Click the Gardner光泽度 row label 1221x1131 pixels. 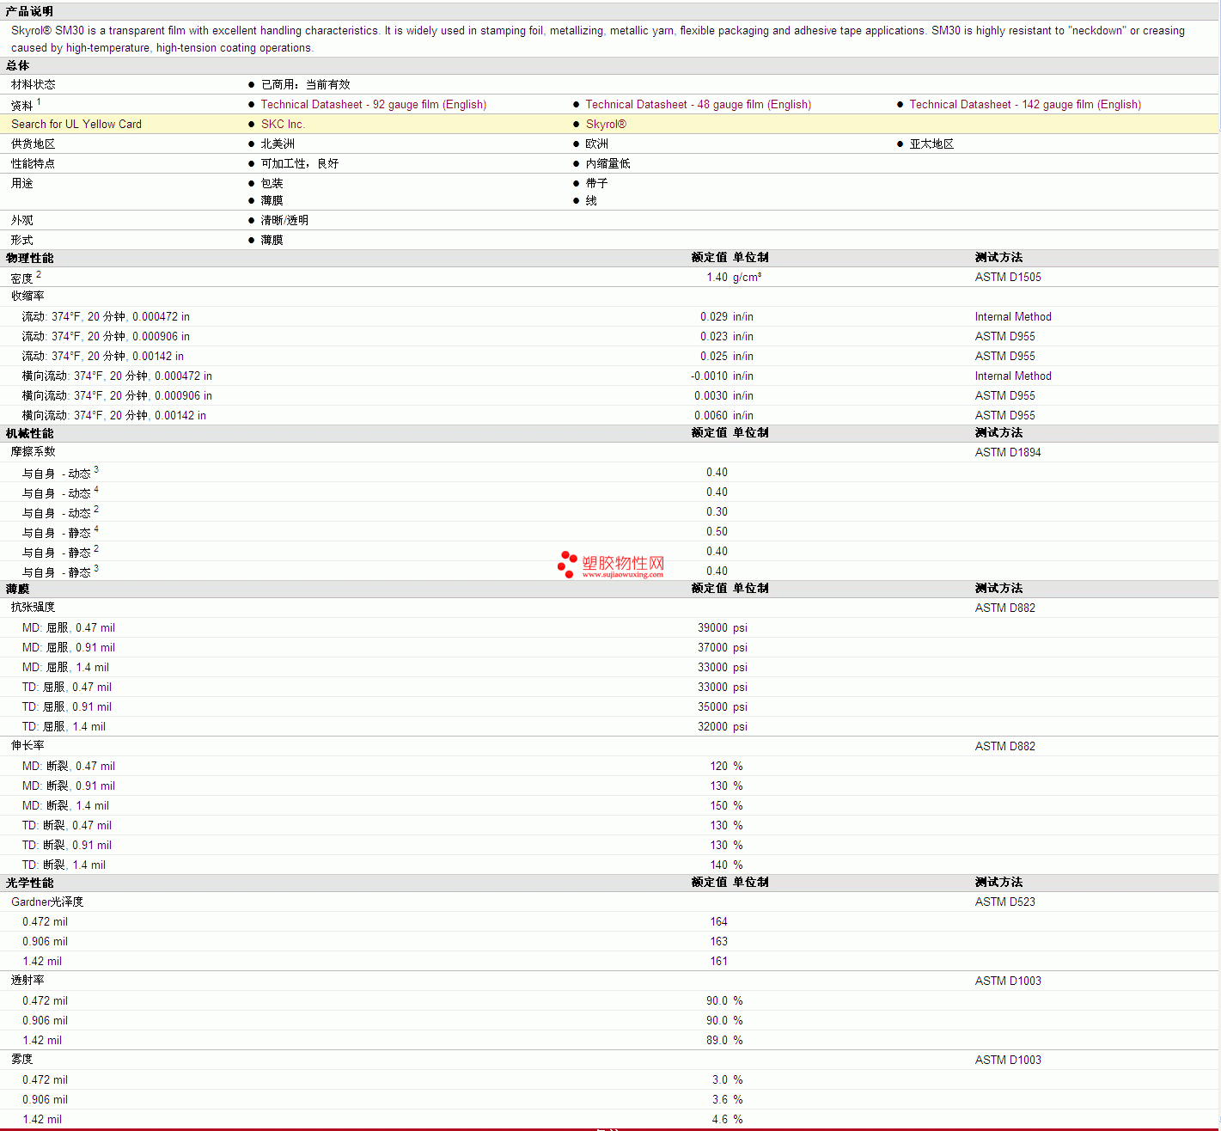[47, 902]
